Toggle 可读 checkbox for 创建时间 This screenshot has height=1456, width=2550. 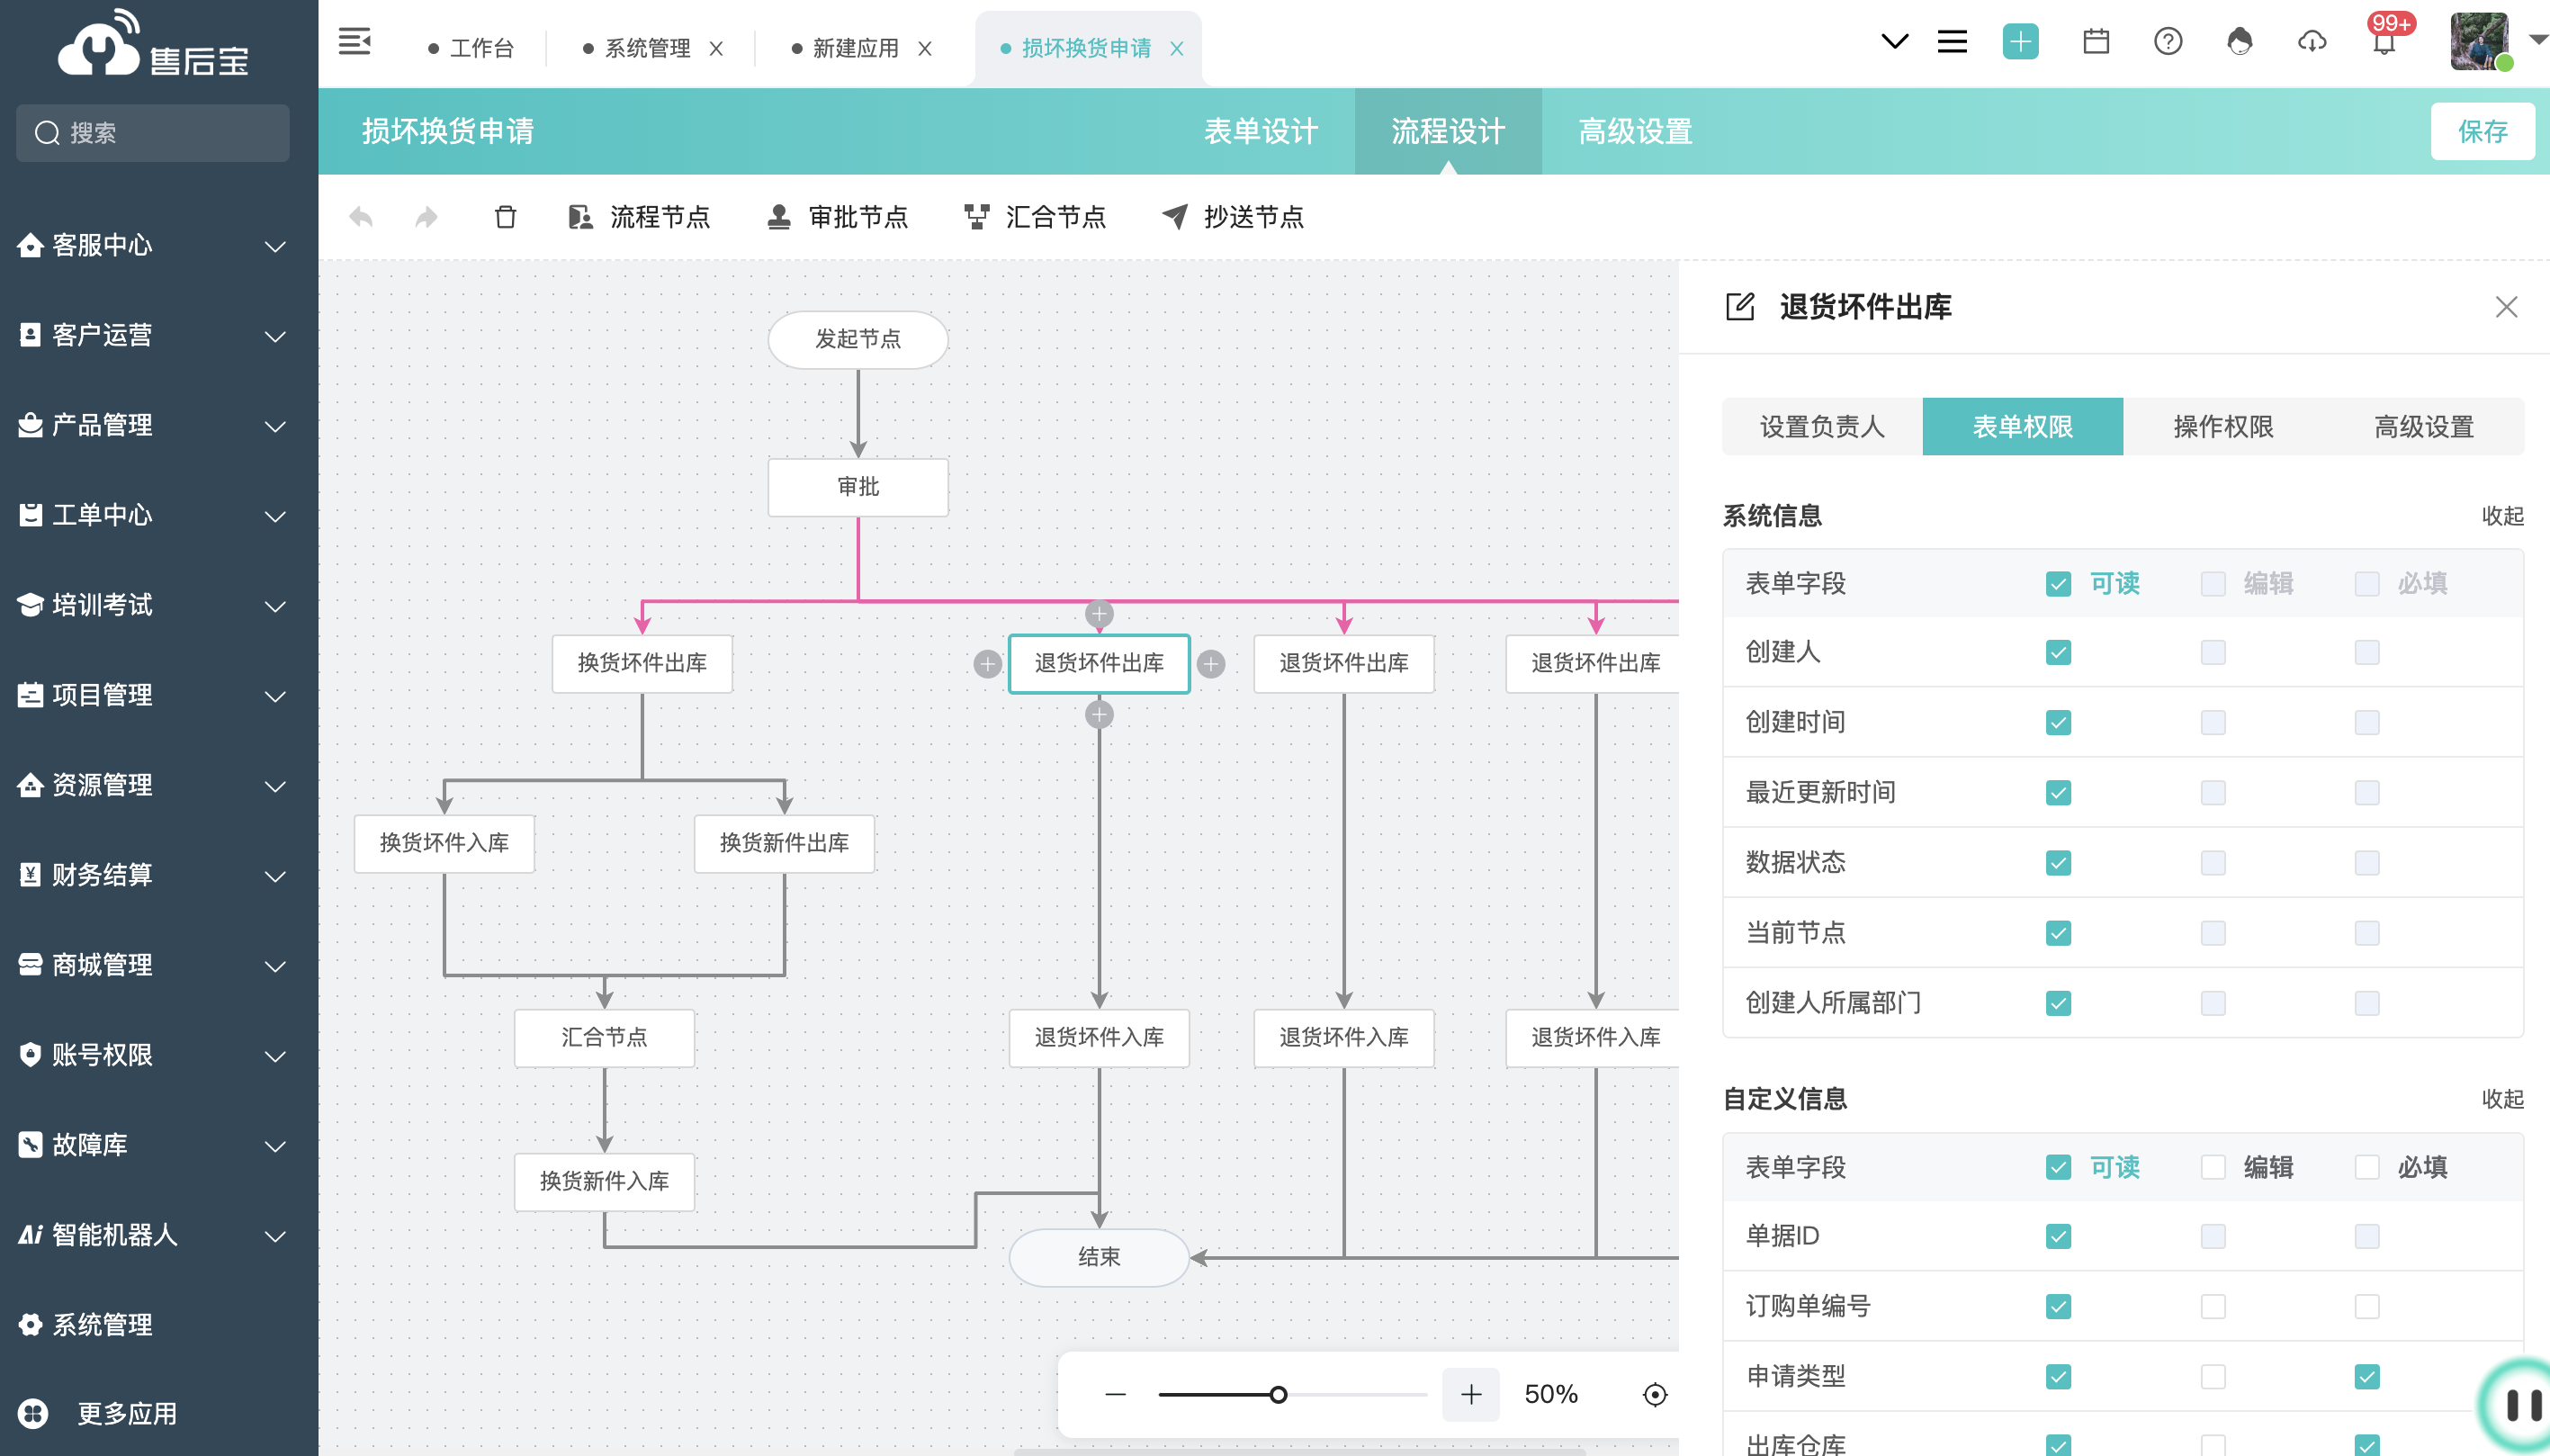2058,723
